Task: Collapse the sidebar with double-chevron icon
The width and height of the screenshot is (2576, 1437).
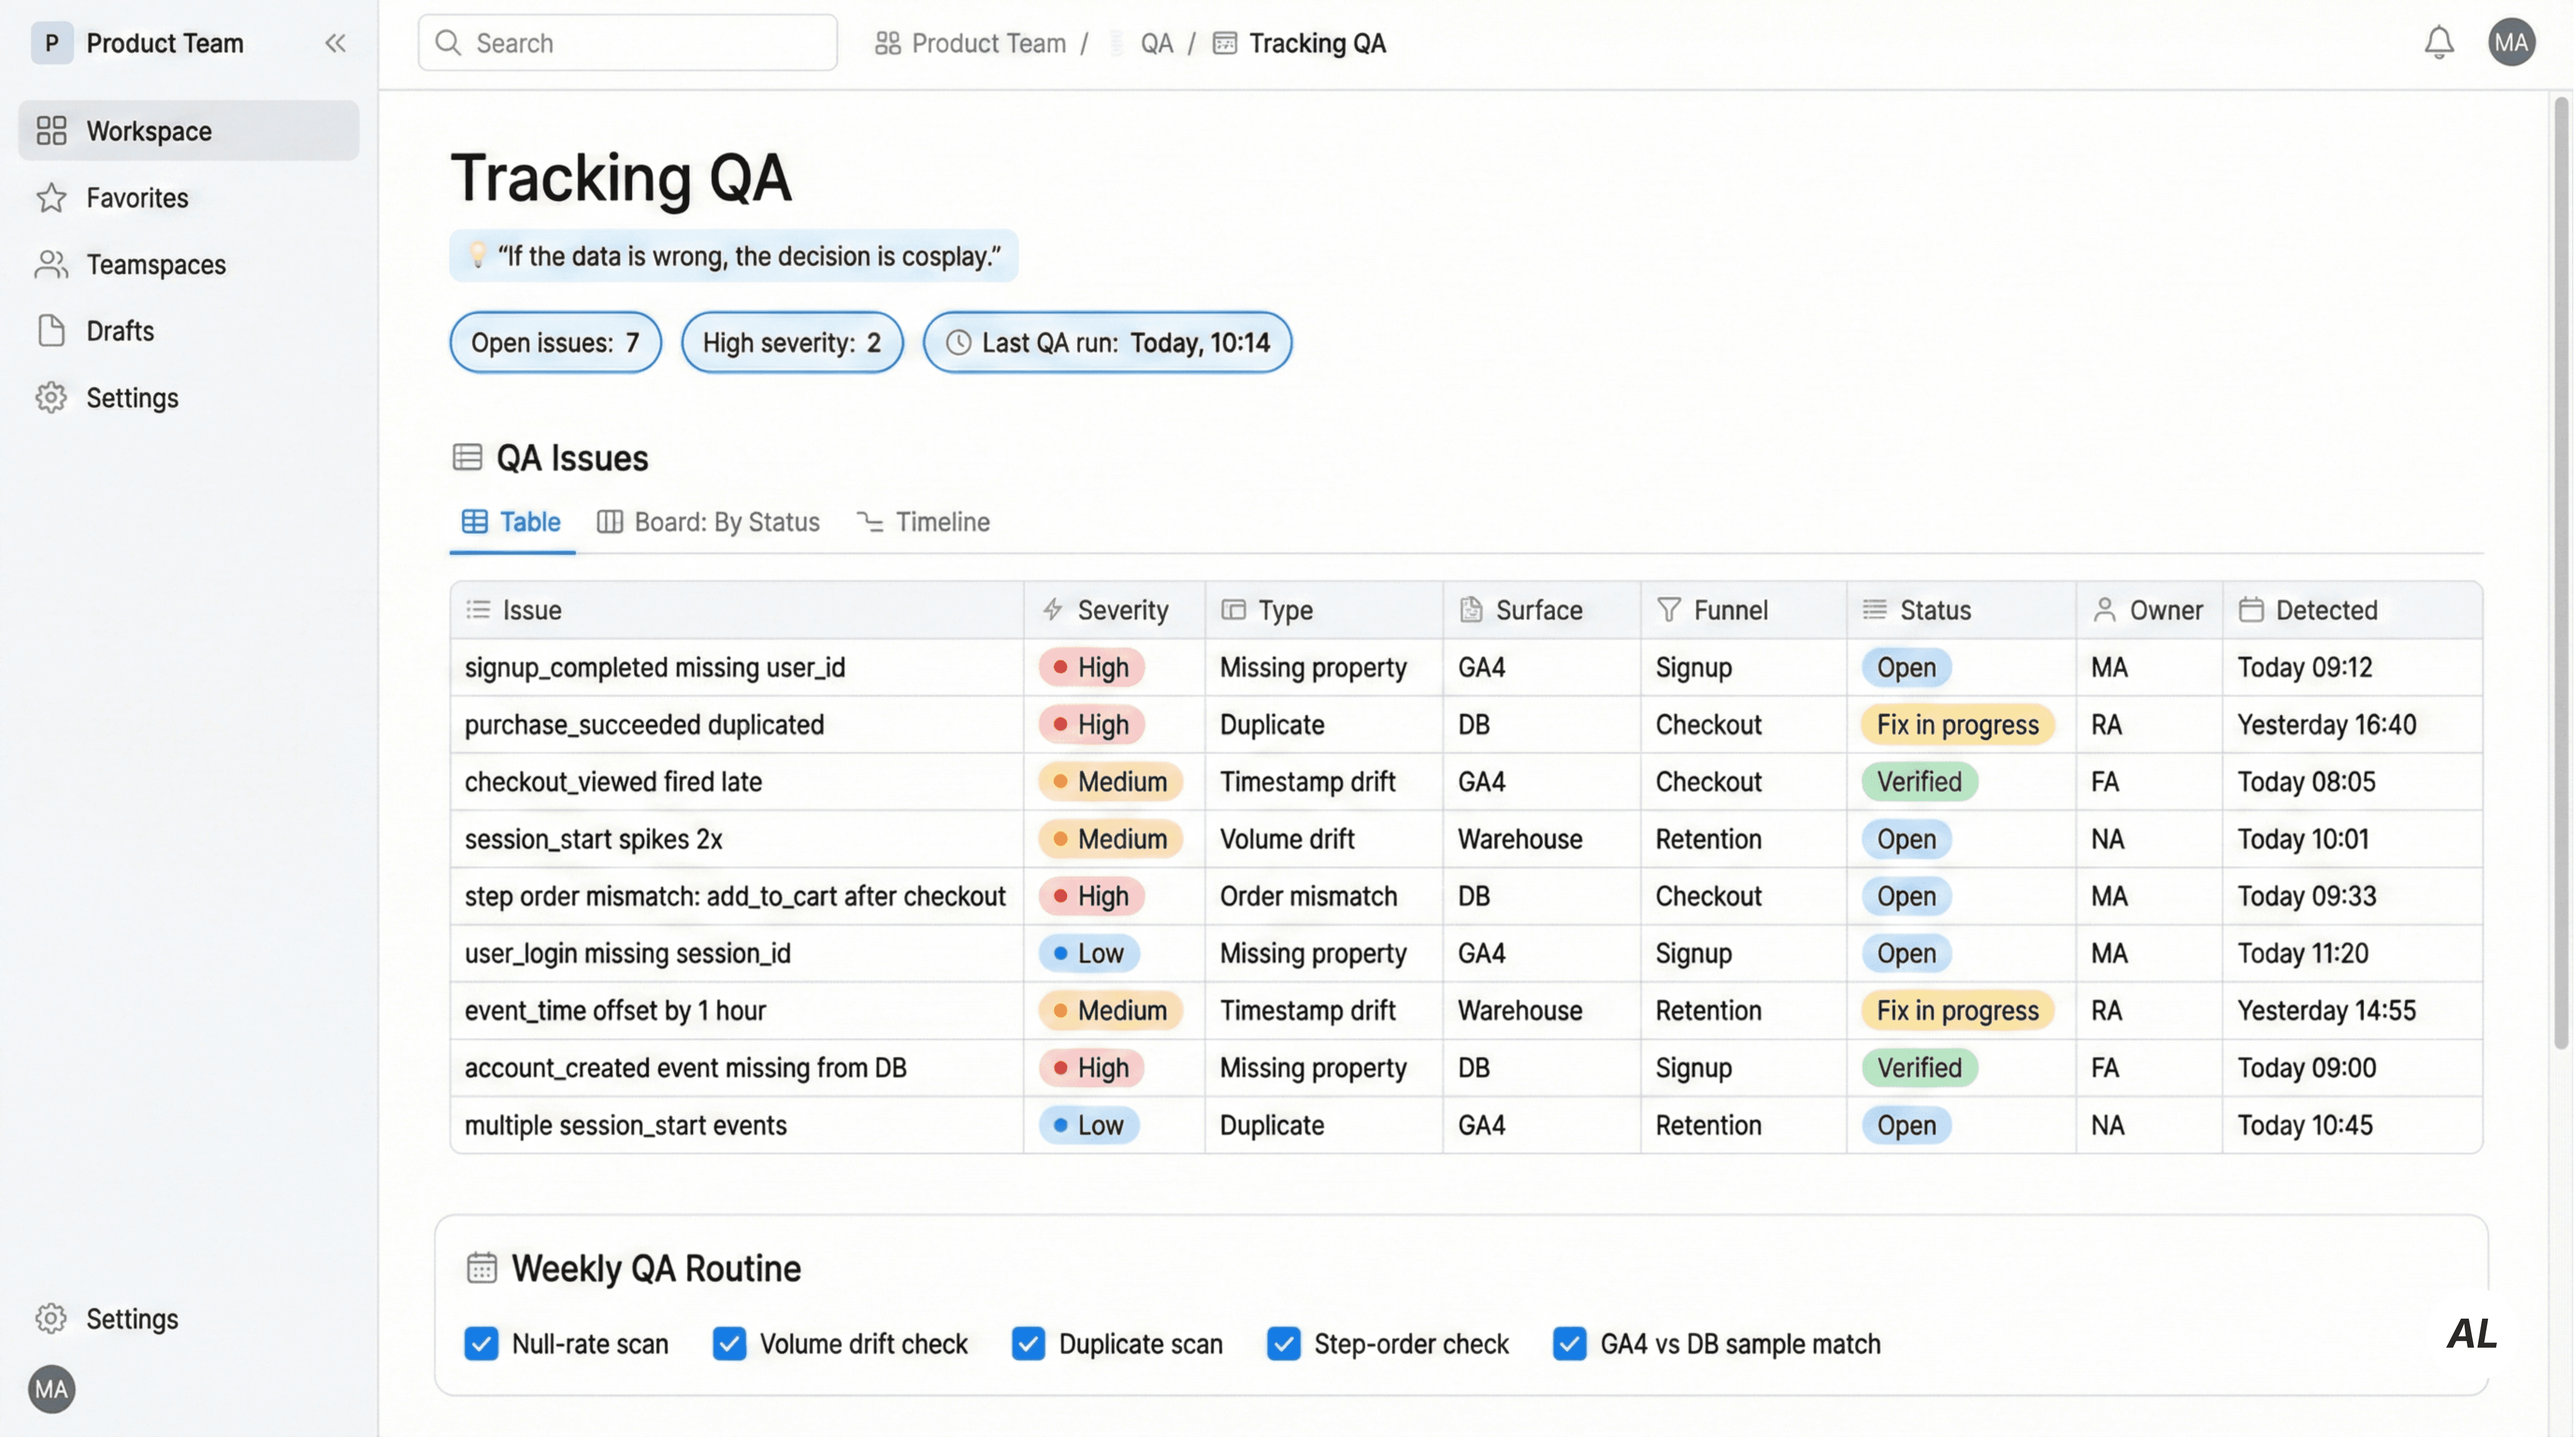Action: point(335,43)
